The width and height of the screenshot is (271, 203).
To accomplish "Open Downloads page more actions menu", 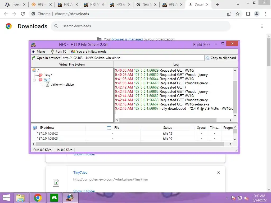I will point(262,26).
